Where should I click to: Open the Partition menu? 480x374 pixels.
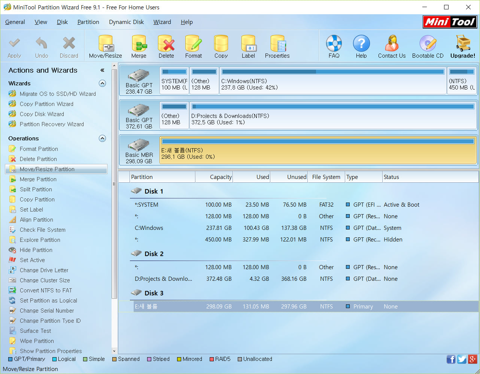coord(88,22)
